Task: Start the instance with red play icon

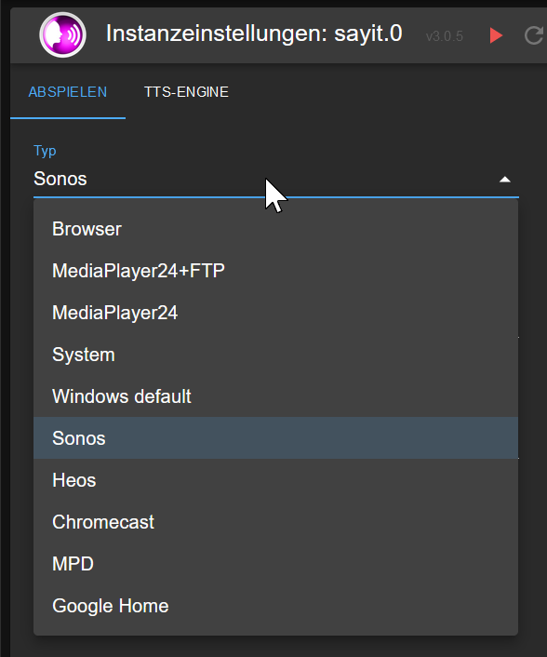Action: [496, 35]
